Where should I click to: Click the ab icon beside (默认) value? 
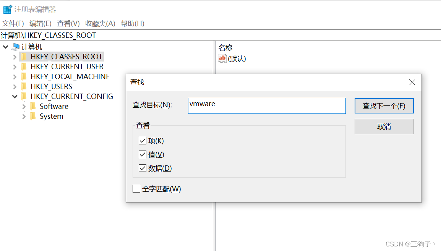[222, 58]
